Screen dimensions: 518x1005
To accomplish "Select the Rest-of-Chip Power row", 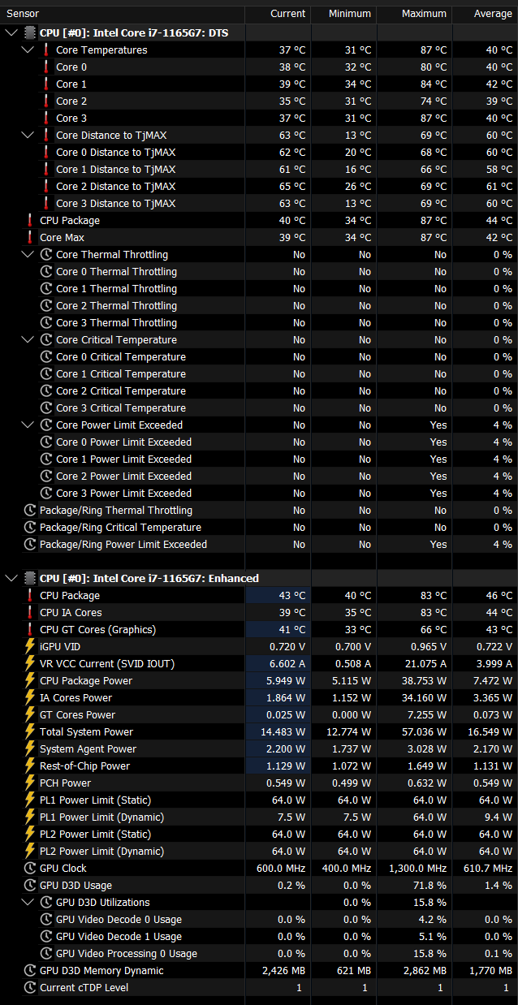I will [x=259, y=766].
